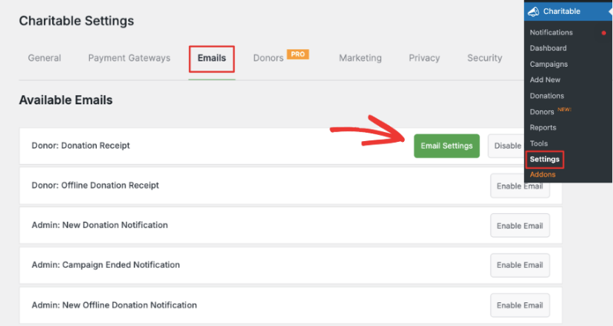This screenshot has height=326, width=613.
Task: Select the Emails tab
Action: 211,58
